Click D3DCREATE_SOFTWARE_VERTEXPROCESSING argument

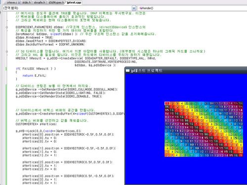pos(106,62)
